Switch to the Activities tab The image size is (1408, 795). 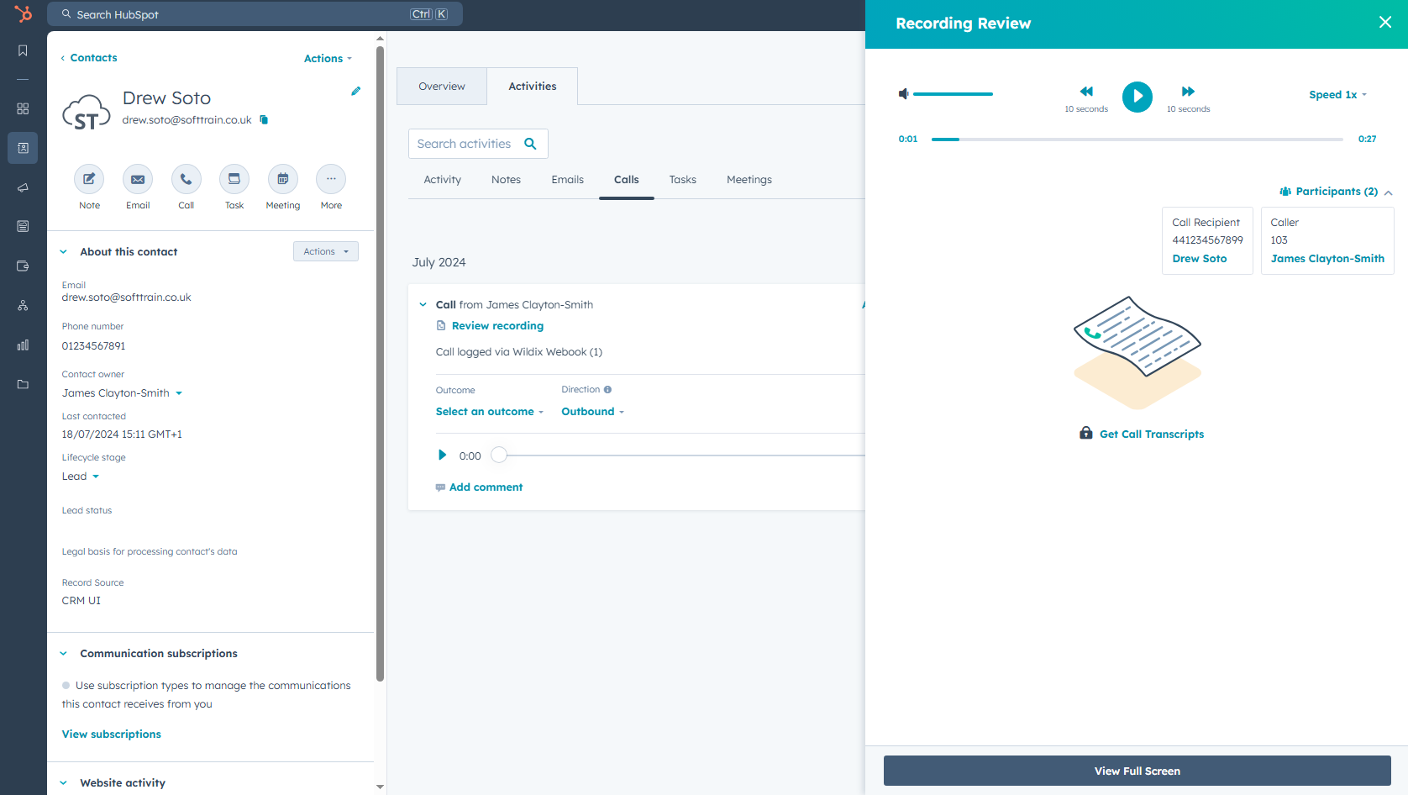[533, 87]
